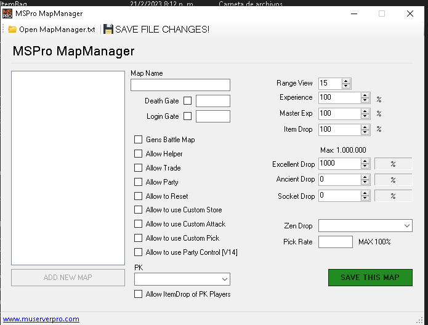428x325 pixels.
Task: Click SAVE FILE CHANGES in toolbar
Action: point(162,29)
